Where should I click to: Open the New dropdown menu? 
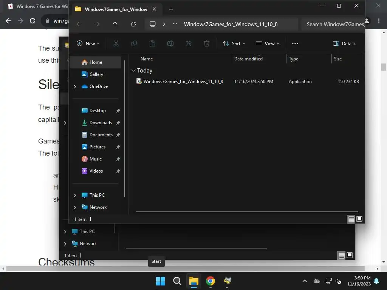pyautogui.click(x=88, y=44)
